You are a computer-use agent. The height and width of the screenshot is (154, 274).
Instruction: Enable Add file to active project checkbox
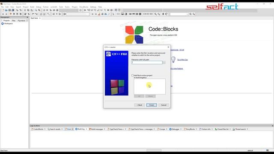pyautogui.click(x=132, y=75)
